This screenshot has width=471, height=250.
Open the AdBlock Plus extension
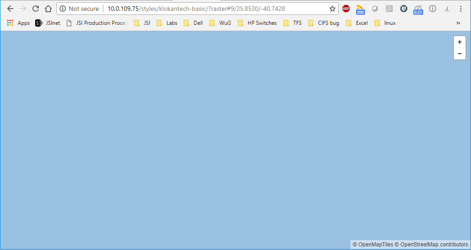pyautogui.click(x=346, y=9)
